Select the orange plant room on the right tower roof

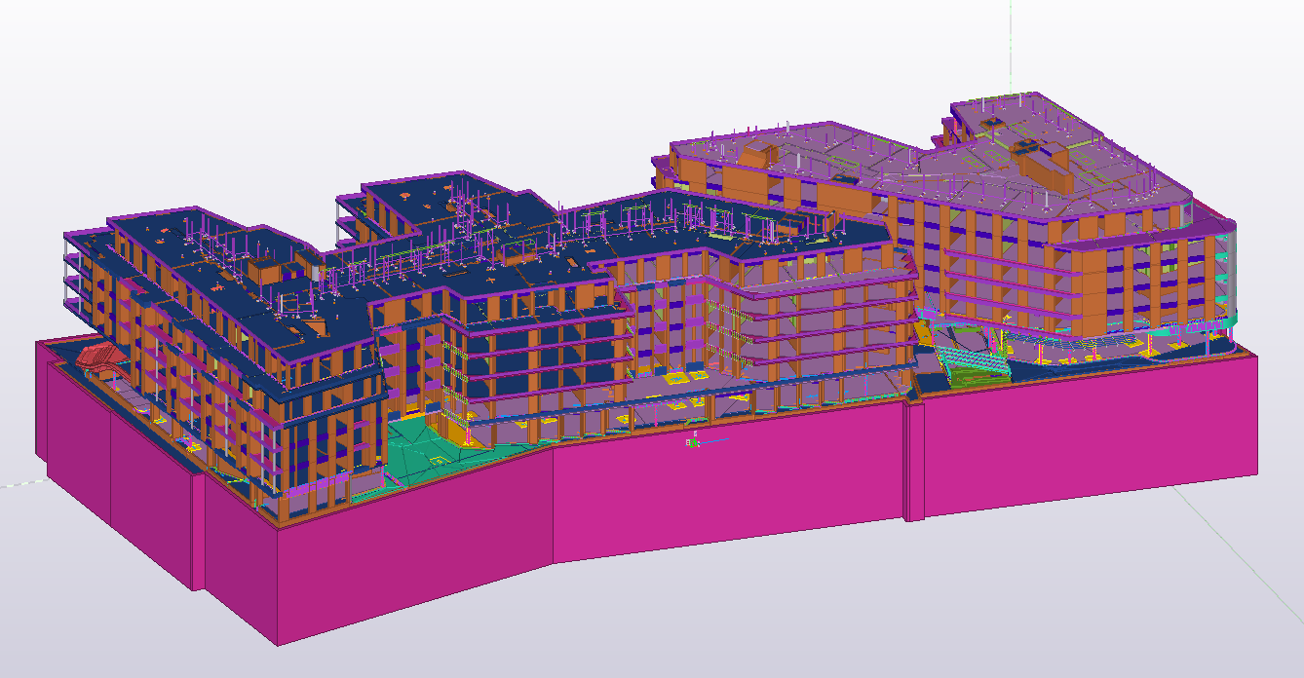click(1045, 167)
